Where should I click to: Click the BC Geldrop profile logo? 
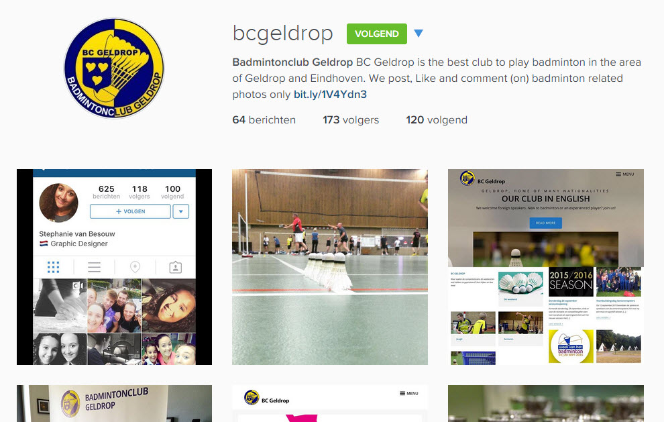click(x=114, y=68)
